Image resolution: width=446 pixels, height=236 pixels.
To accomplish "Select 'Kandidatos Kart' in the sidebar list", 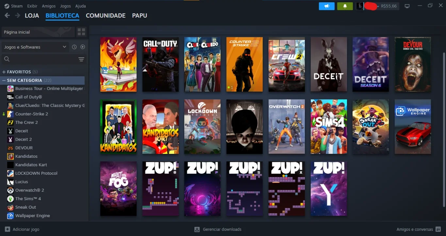I will click(31, 165).
